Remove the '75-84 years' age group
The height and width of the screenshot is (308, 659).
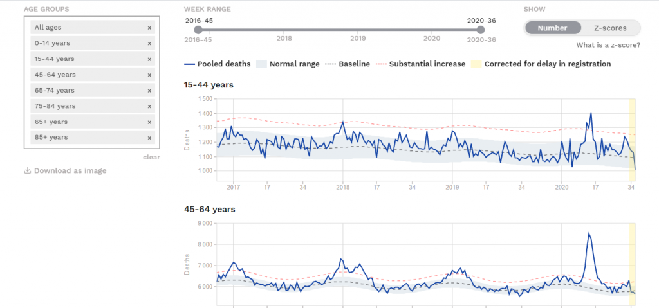tap(149, 106)
